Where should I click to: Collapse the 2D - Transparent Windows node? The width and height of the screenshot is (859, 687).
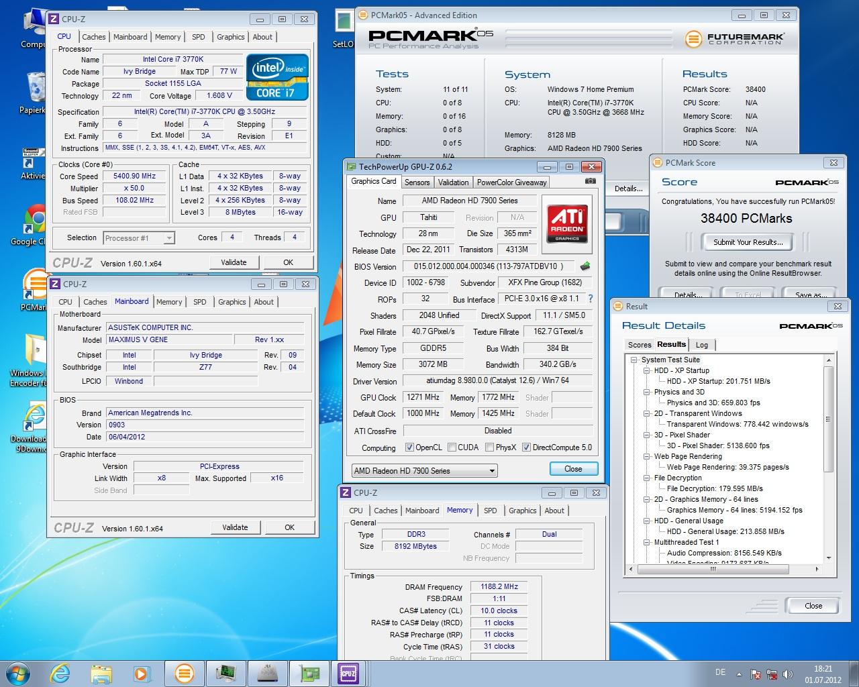pyautogui.click(x=647, y=413)
